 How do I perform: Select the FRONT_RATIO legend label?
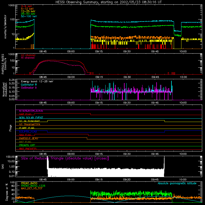coord(29,183)
